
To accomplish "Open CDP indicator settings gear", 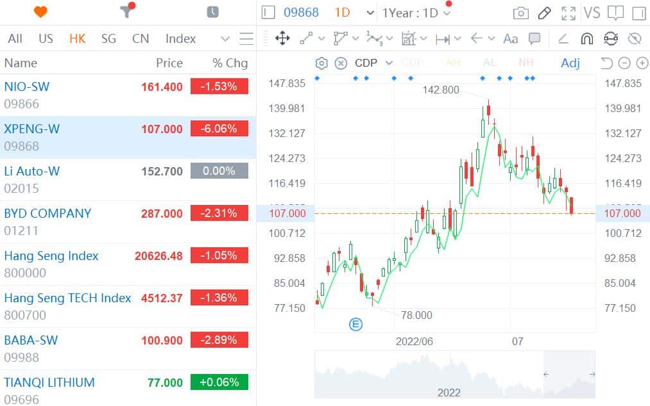I will tap(321, 63).
